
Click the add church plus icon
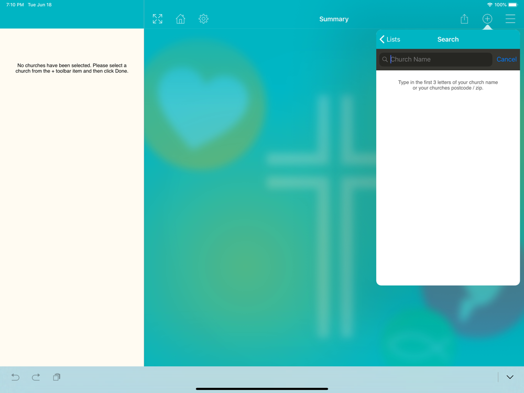(487, 19)
